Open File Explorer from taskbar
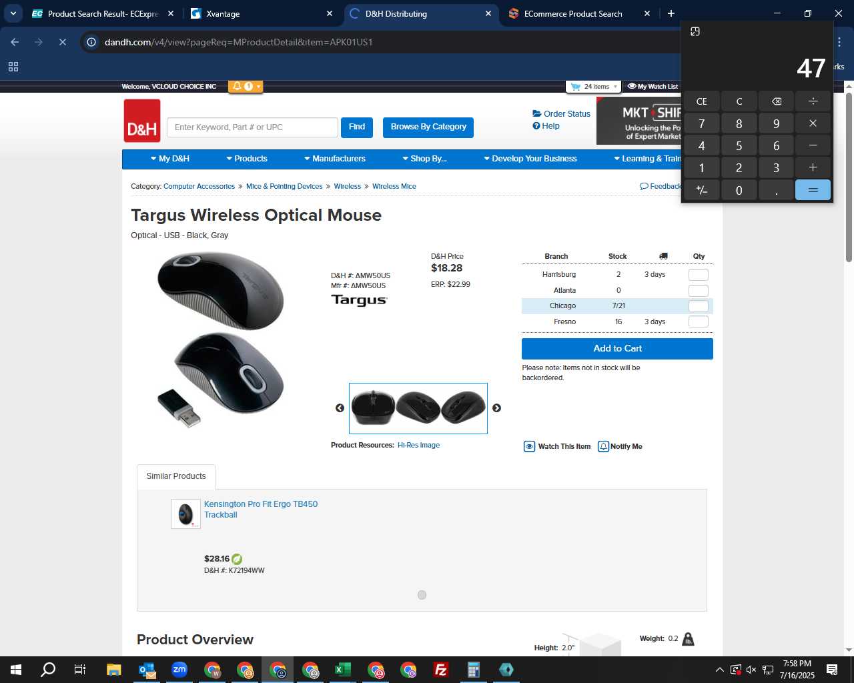 113,670
